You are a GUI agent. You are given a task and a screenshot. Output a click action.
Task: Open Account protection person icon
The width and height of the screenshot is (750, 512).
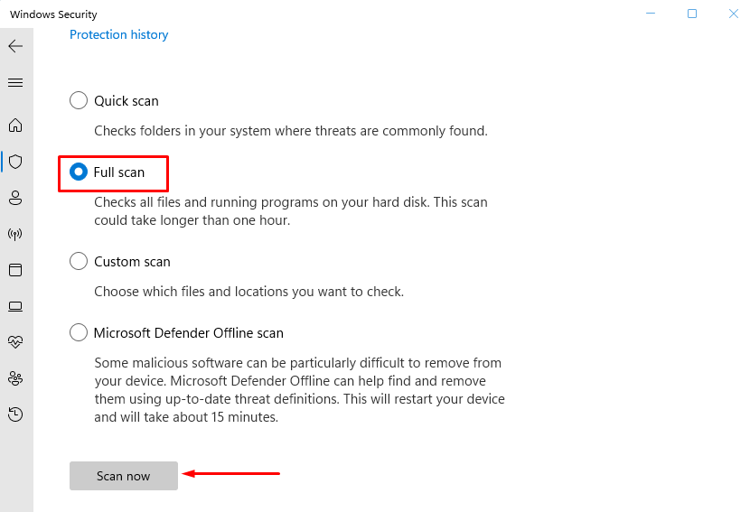[x=15, y=198]
